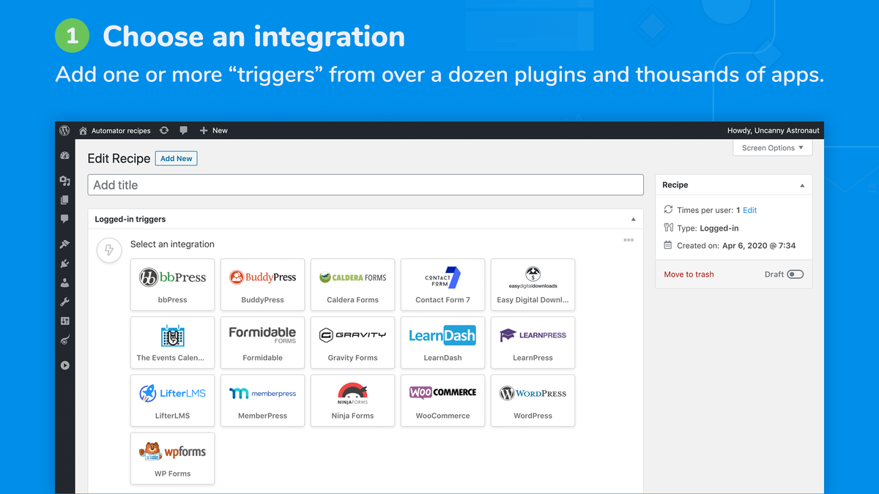
Task: Click the Add New button
Action: [x=177, y=158]
